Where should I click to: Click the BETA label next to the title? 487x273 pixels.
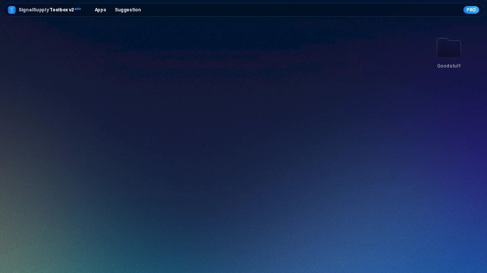pos(78,9)
